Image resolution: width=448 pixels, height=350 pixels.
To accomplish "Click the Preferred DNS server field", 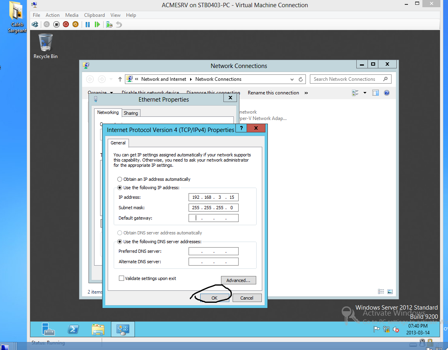I will click(213, 251).
